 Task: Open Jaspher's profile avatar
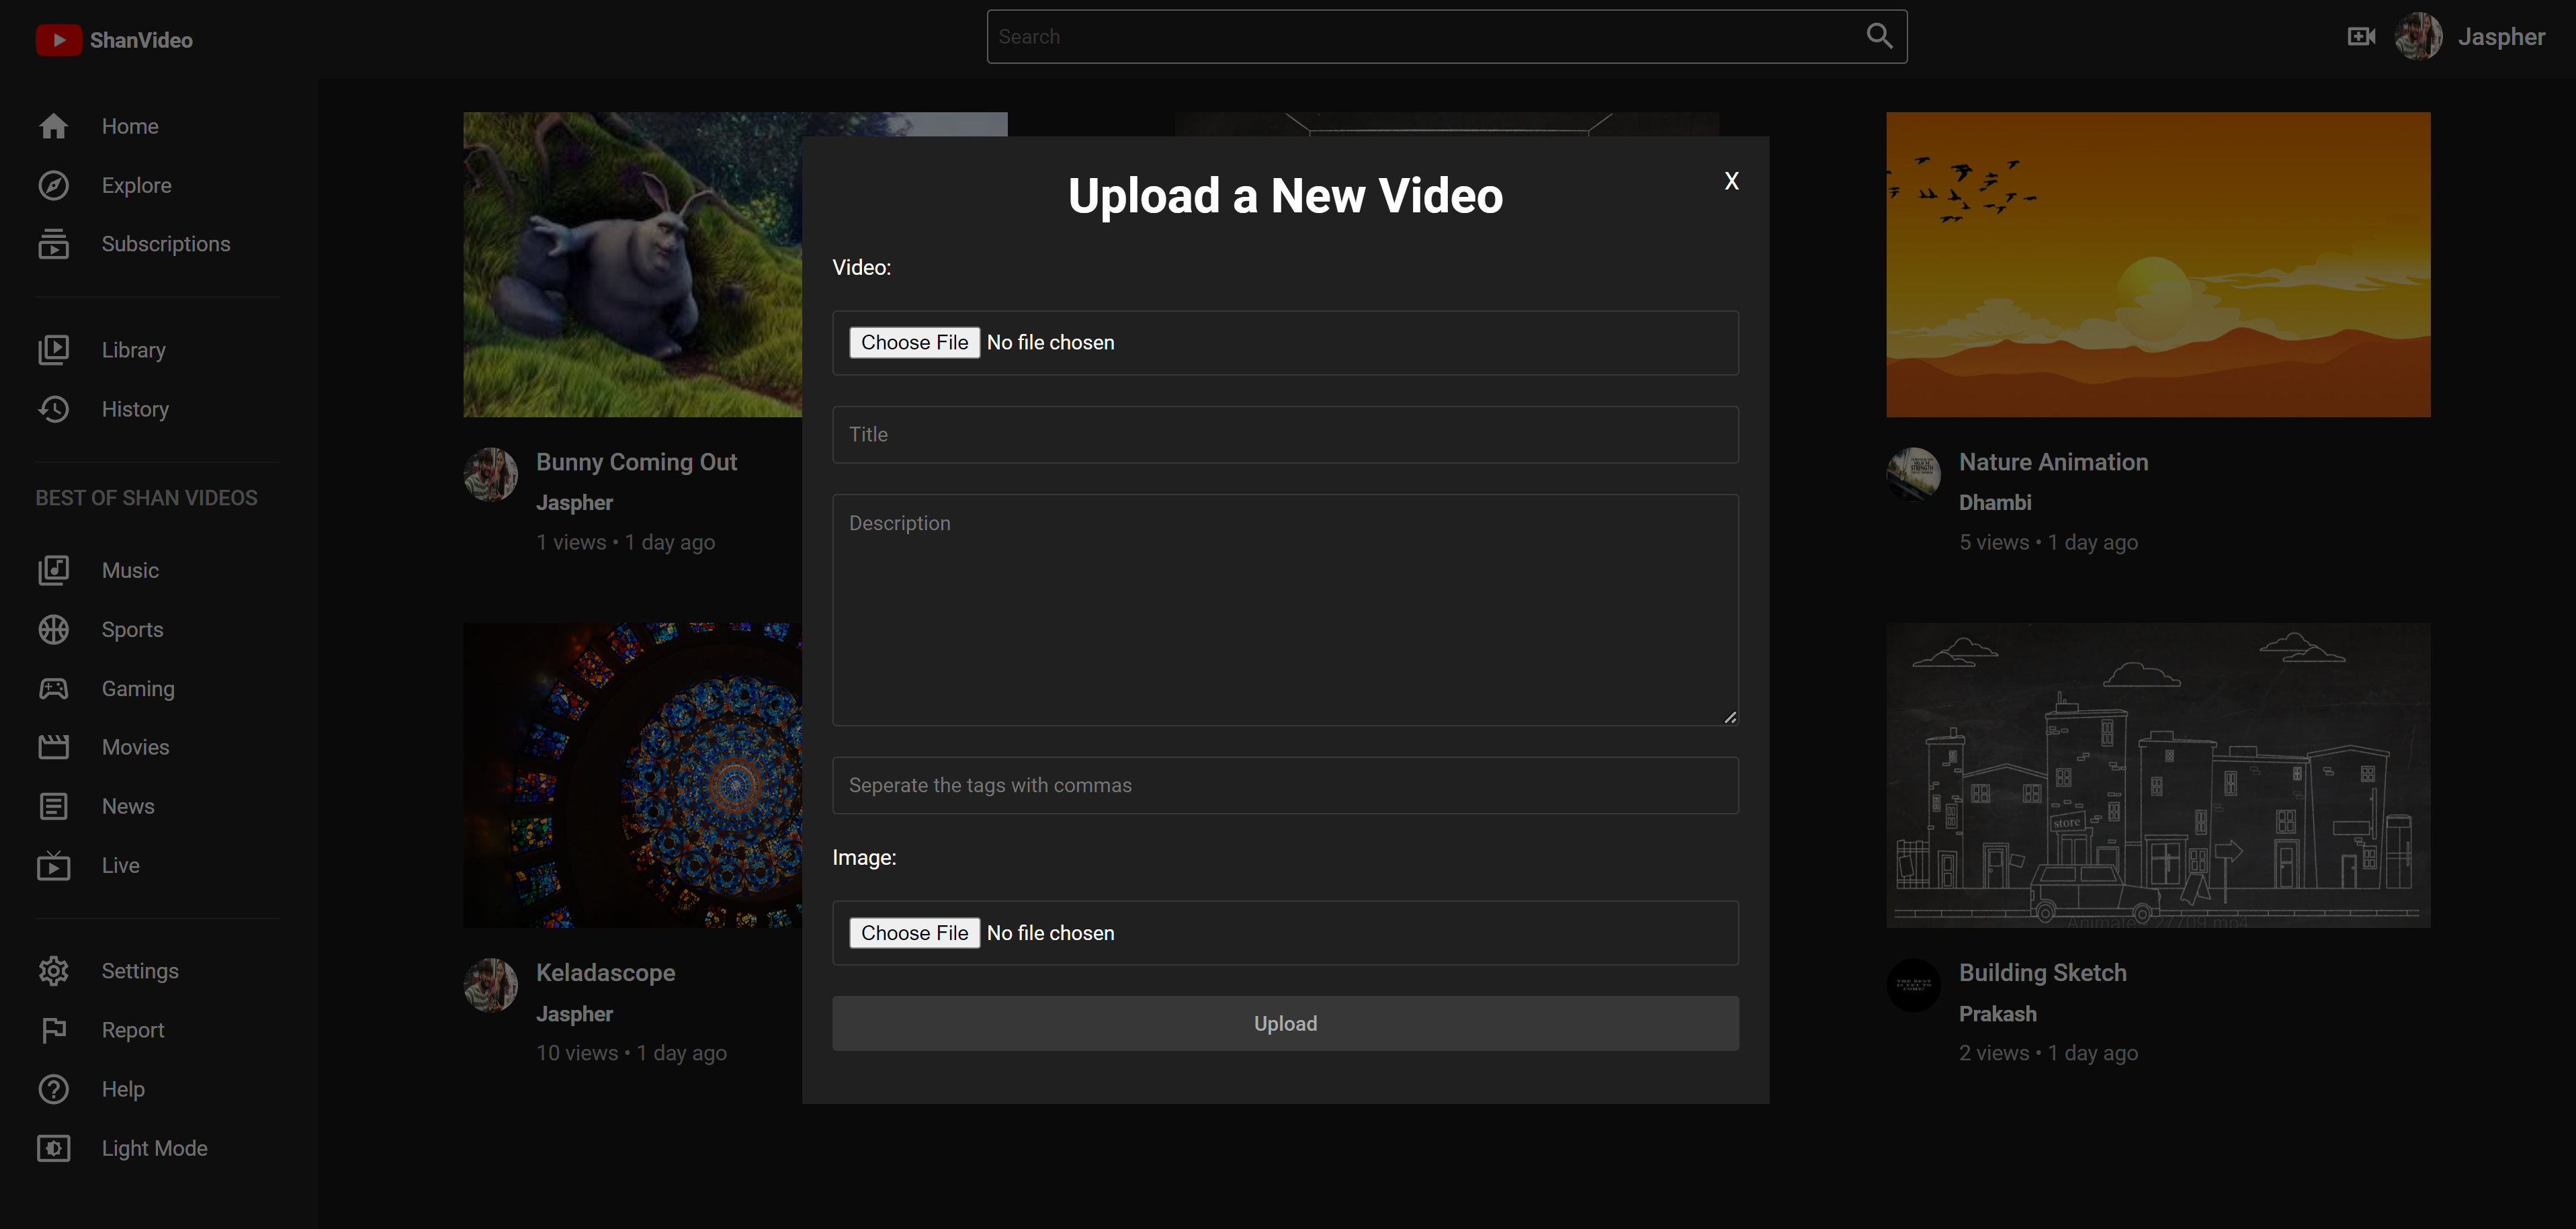coord(2420,36)
